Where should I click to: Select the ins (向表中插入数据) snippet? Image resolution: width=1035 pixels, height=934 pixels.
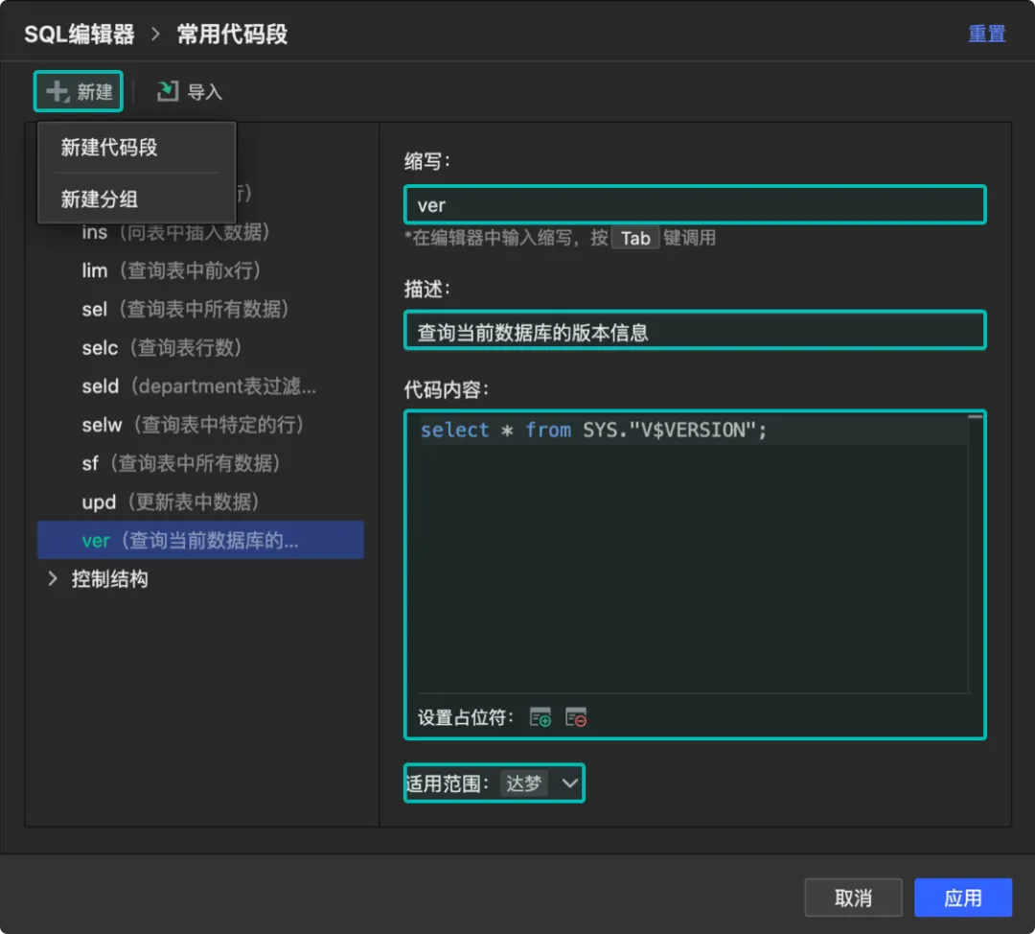tap(200, 232)
